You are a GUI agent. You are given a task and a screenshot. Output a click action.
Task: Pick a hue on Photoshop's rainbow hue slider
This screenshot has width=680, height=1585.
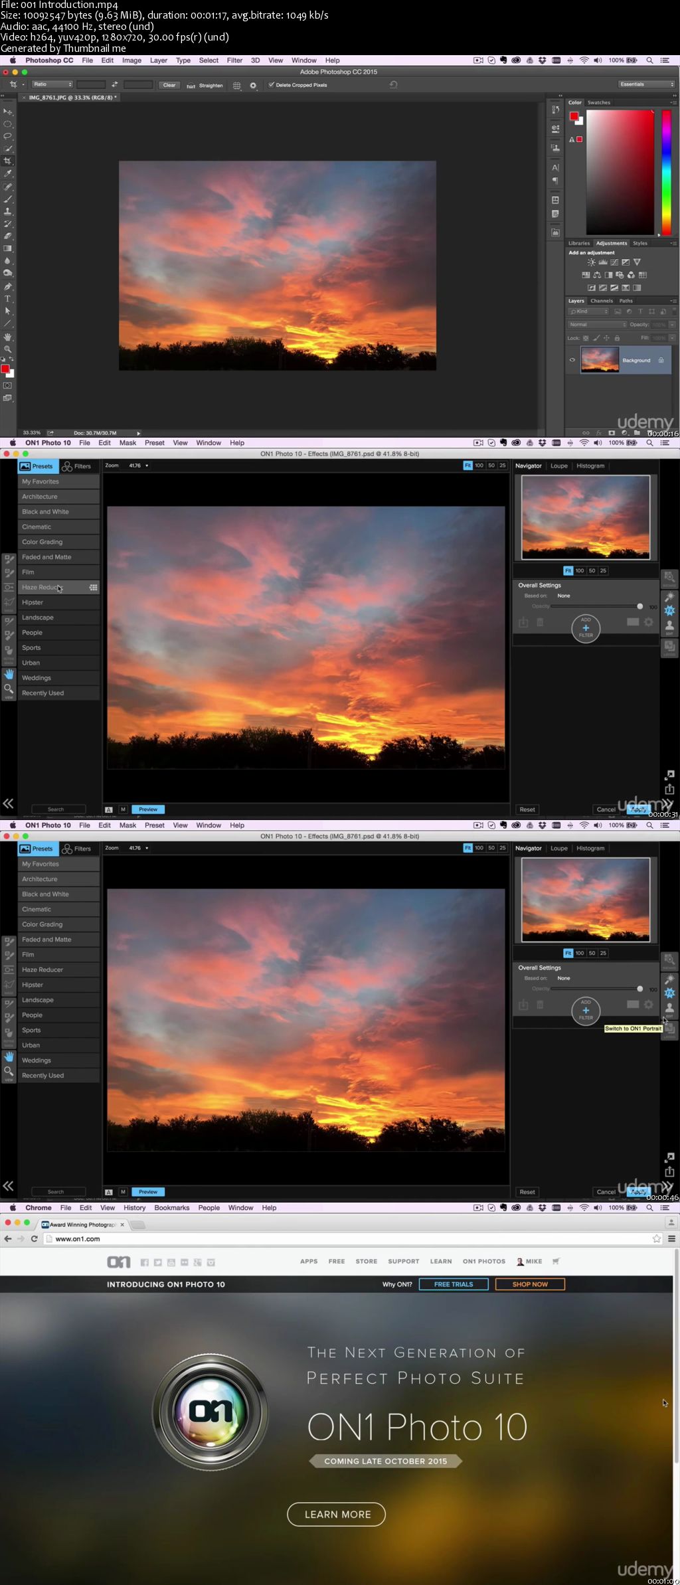click(666, 171)
